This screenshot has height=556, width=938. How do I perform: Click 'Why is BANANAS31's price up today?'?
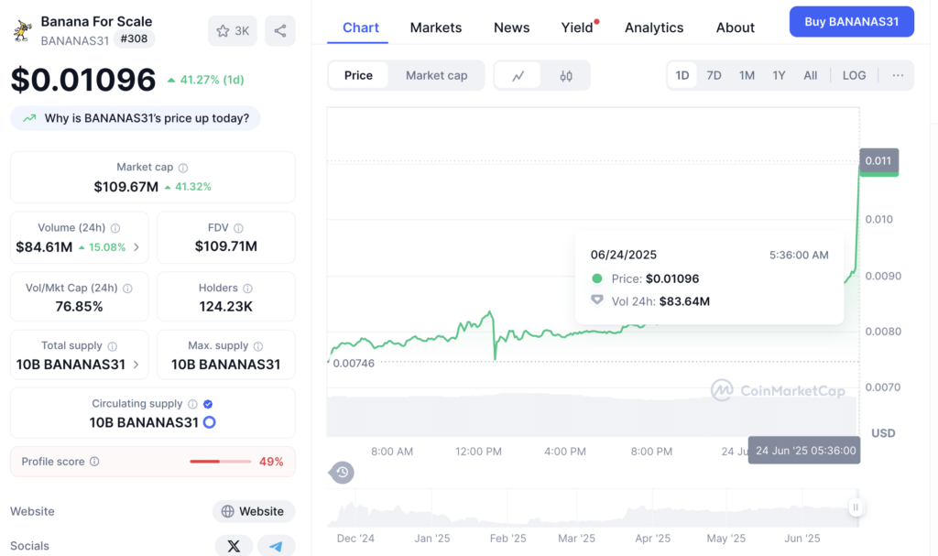click(x=136, y=118)
